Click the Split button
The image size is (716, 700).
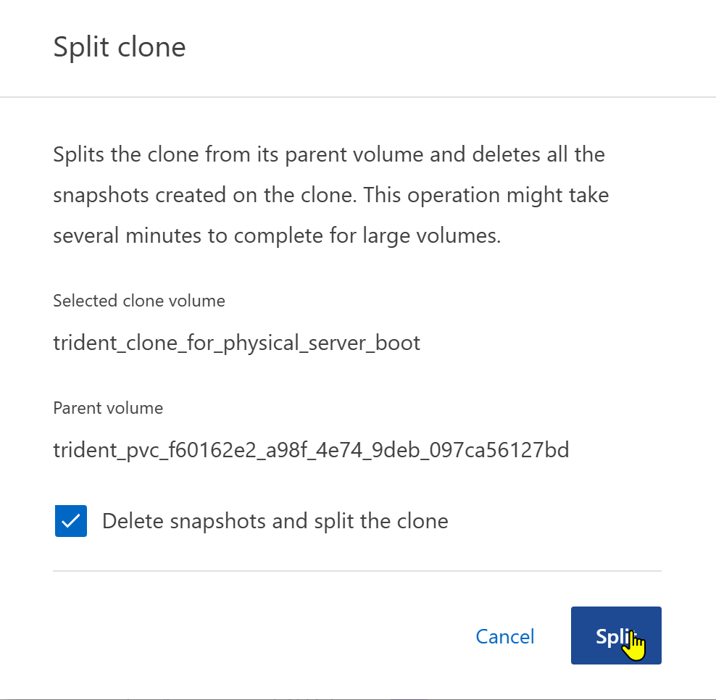tap(615, 636)
